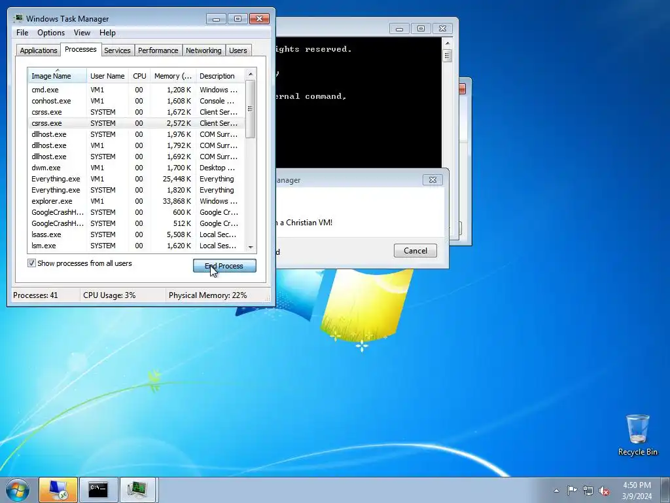Select csrss.exe using 2,572 K
The height and width of the screenshot is (503, 670).
click(x=137, y=123)
